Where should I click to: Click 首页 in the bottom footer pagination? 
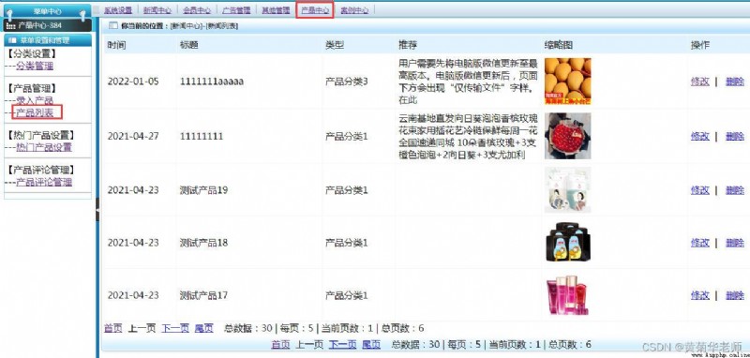pyautogui.click(x=280, y=344)
